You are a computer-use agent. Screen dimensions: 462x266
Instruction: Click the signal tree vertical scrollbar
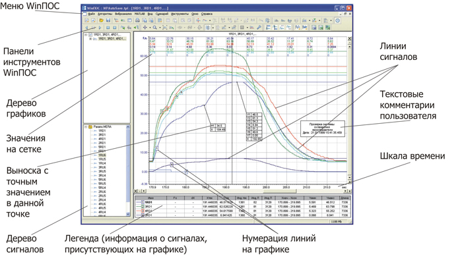click(128, 171)
